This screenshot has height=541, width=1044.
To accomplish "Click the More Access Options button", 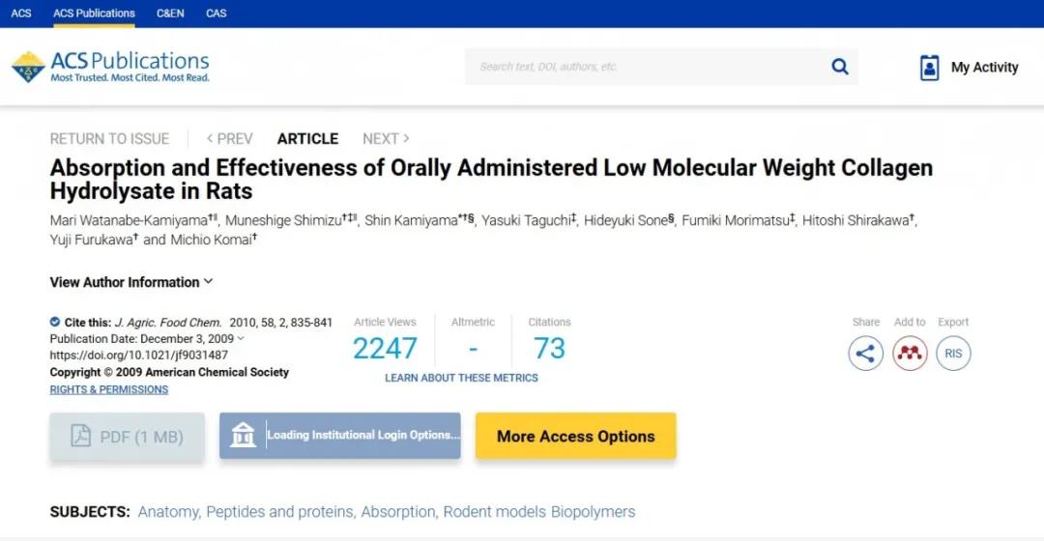I will click(575, 437).
